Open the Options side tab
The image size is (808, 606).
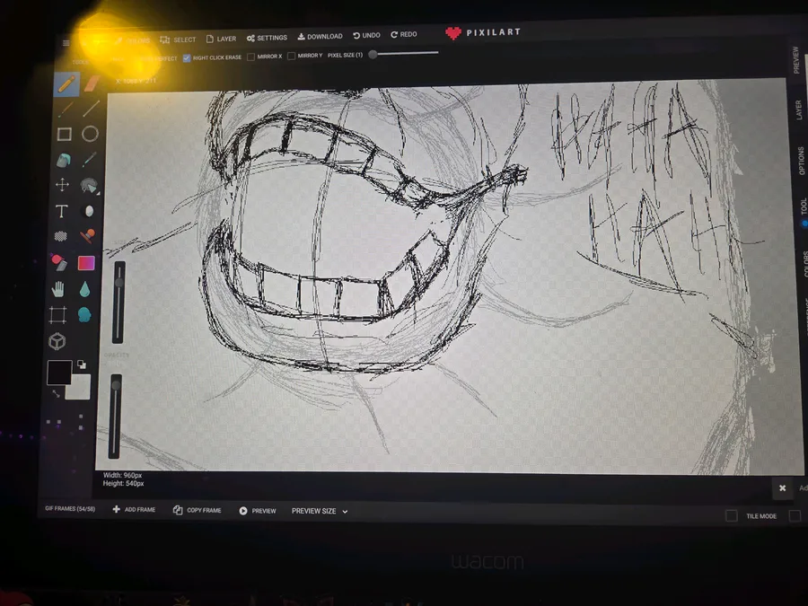coord(801,161)
